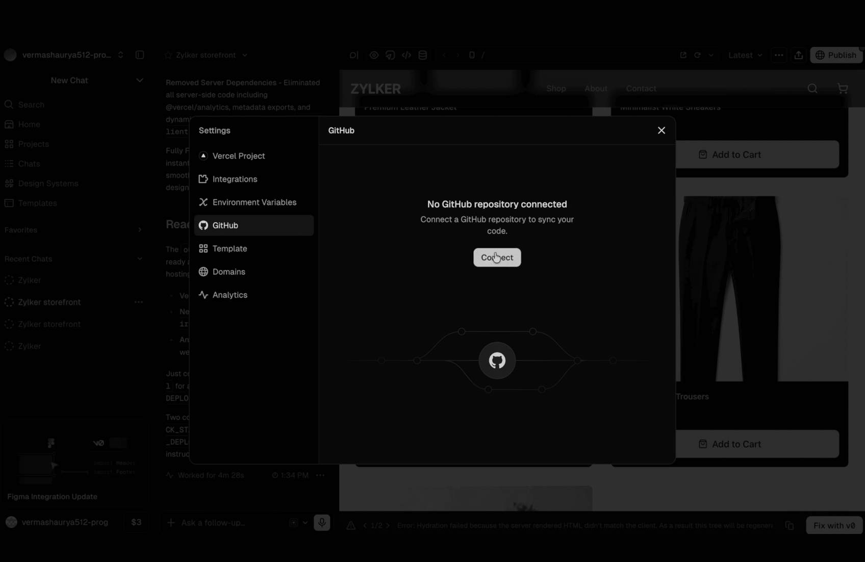Open Template settings section
Screen dimensions: 865x562
(253, 249)
